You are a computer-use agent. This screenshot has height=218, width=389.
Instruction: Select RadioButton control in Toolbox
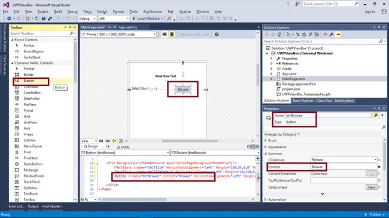(33, 164)
